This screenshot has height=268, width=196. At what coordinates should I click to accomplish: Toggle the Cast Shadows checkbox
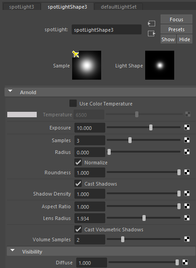78,183
